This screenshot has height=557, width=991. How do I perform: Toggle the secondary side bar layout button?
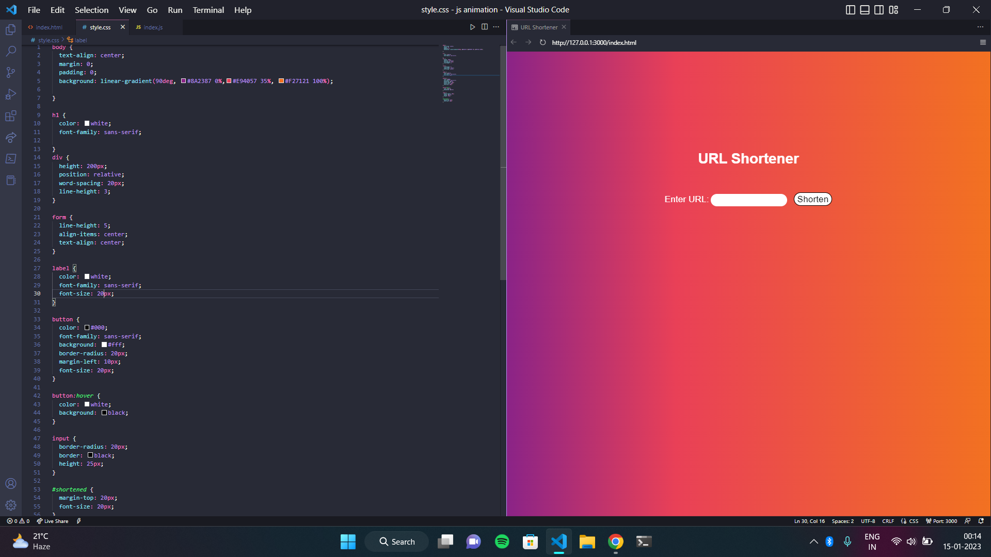879,10
